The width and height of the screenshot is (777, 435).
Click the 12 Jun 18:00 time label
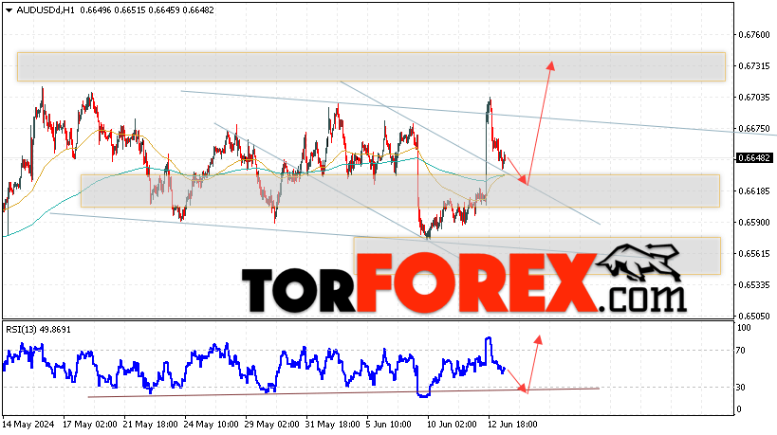[512, 425]
